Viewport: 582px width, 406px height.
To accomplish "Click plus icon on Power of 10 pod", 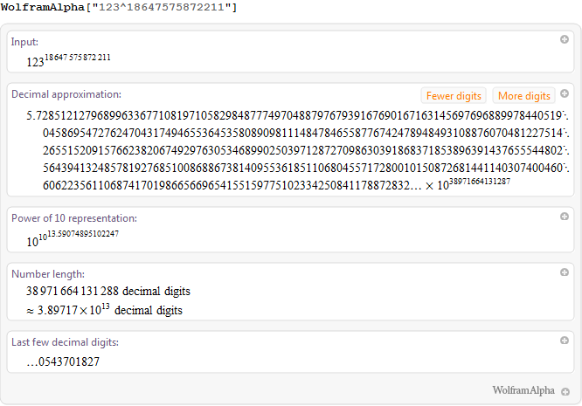I will tap(565, 217).
